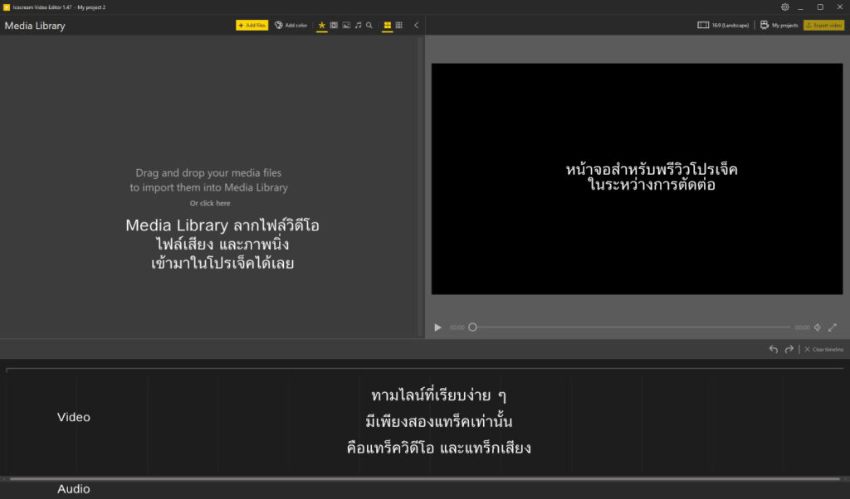Open the Media Library search
The width and height of the screenshot is (850, 499).
369,26
